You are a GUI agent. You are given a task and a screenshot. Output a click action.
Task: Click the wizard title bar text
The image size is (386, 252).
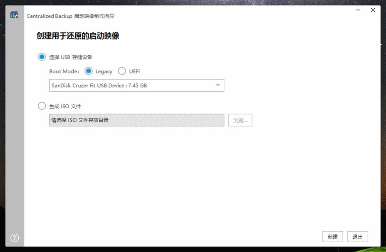[70, 16]
